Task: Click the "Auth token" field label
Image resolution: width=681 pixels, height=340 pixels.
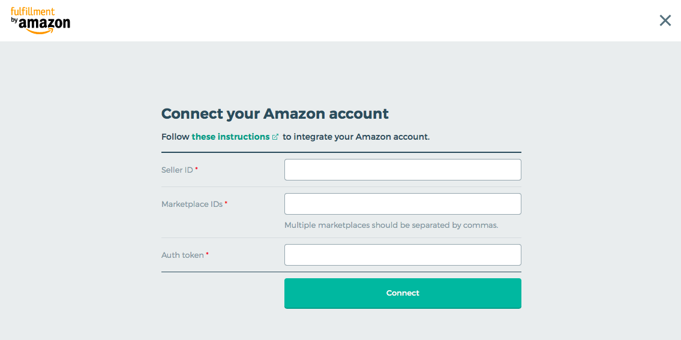Action: pyautogui.click(x=182, y=255)
